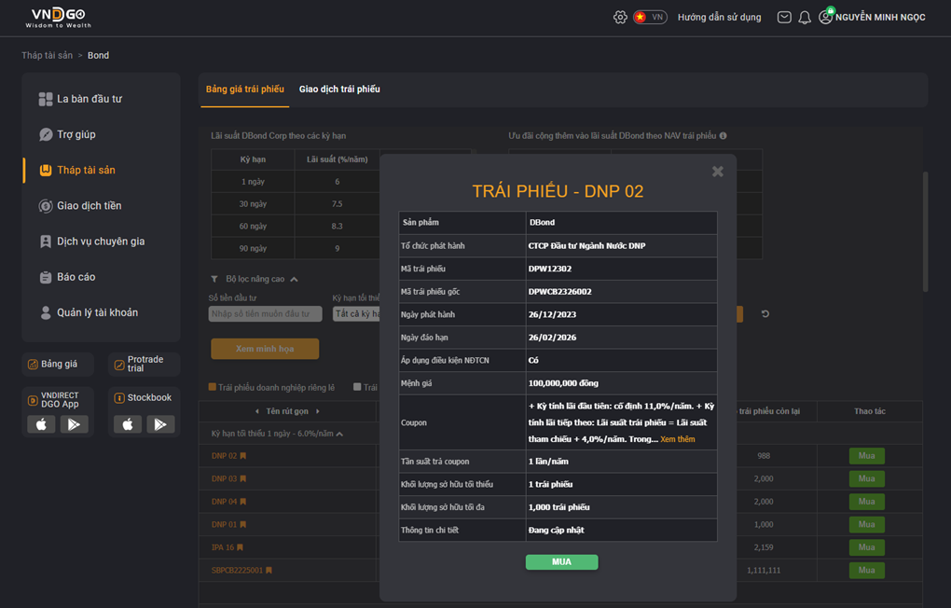Click Mua in the DNP 01 row
Screen dimensions: 951x608
(867, 524)
